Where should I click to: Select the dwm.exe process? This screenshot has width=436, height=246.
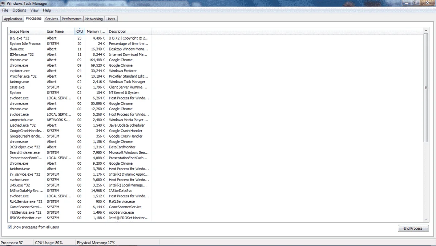(x=80, y=49)
